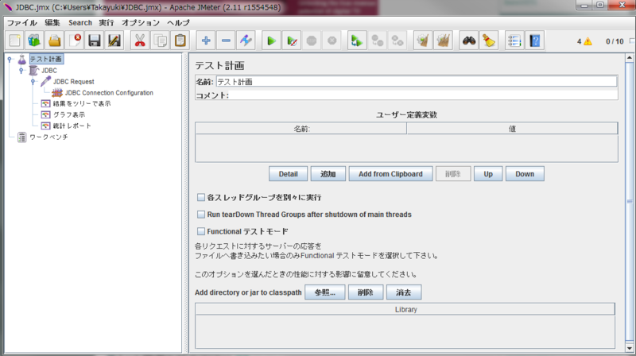This screenshot has height=356, width=636.
Task: Open the ファイル menu
Action: 22,23
